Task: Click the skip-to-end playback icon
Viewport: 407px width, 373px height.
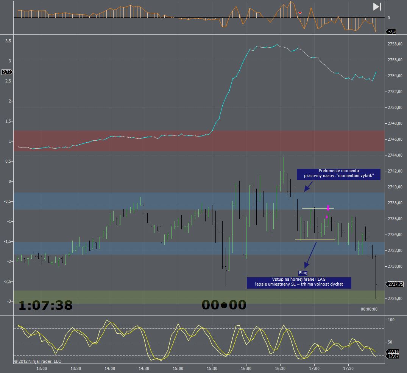Action: pos(377,7)
